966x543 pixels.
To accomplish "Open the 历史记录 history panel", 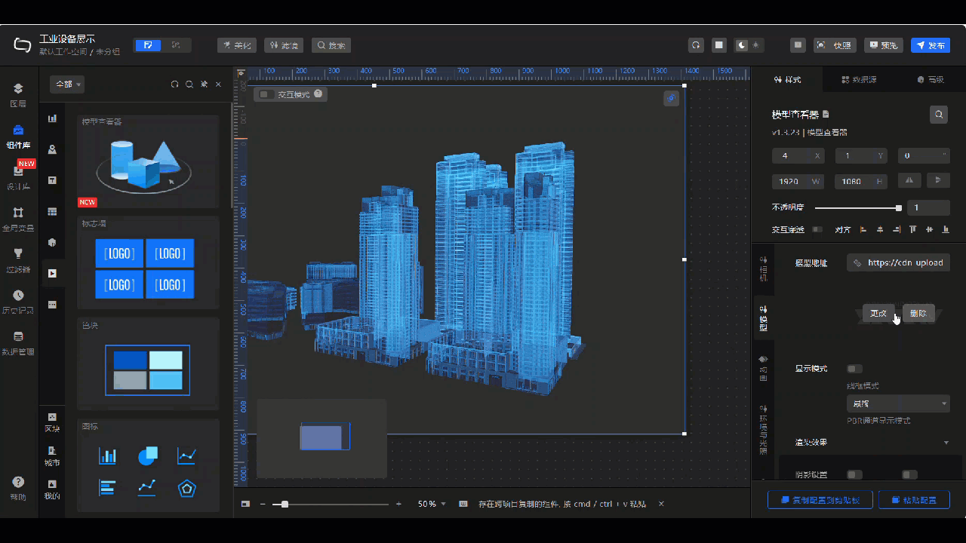I will pos(18,300).
